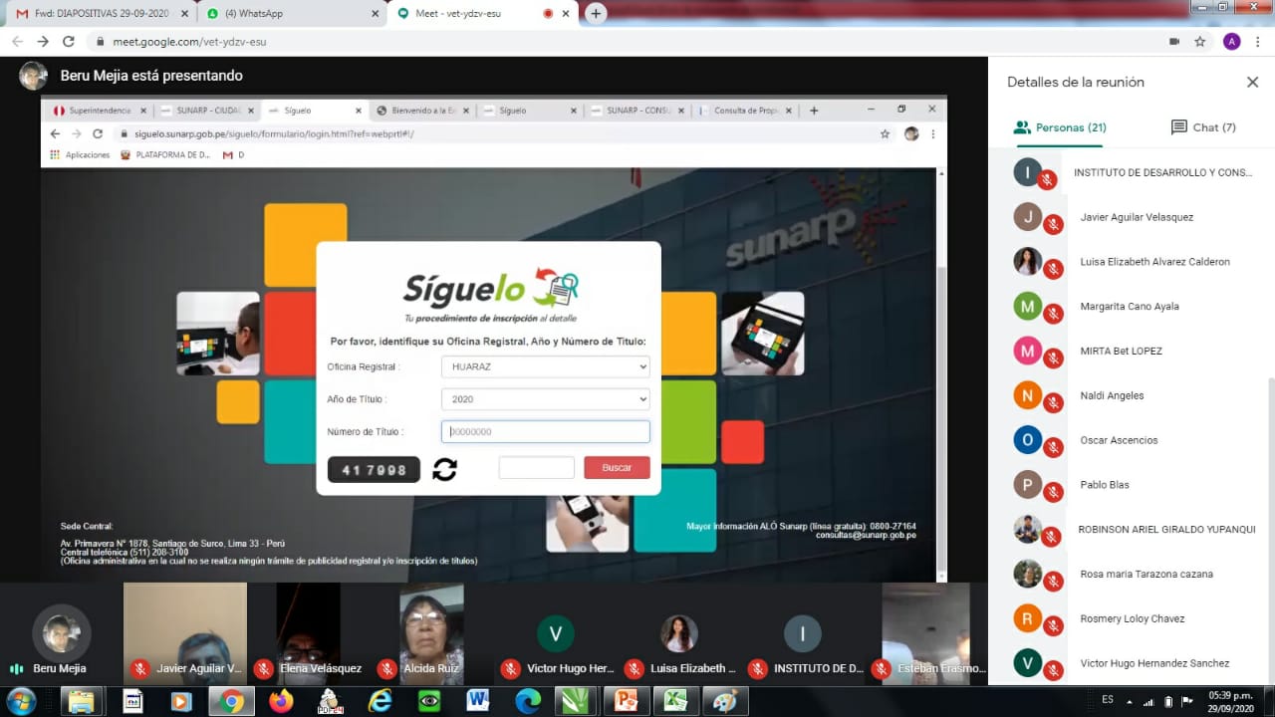Reload the Meet page
This screenshot has height=717, width=1275.
69,42
